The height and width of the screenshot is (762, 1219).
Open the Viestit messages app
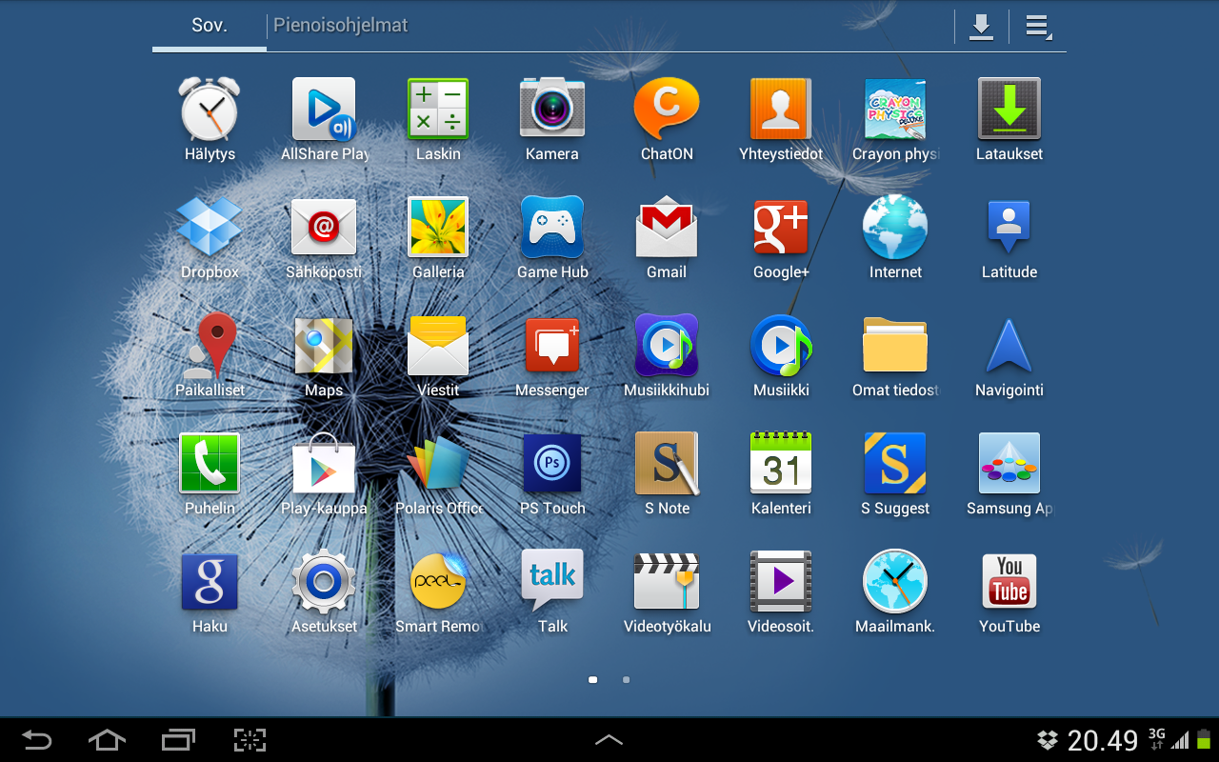pos(438,356)
